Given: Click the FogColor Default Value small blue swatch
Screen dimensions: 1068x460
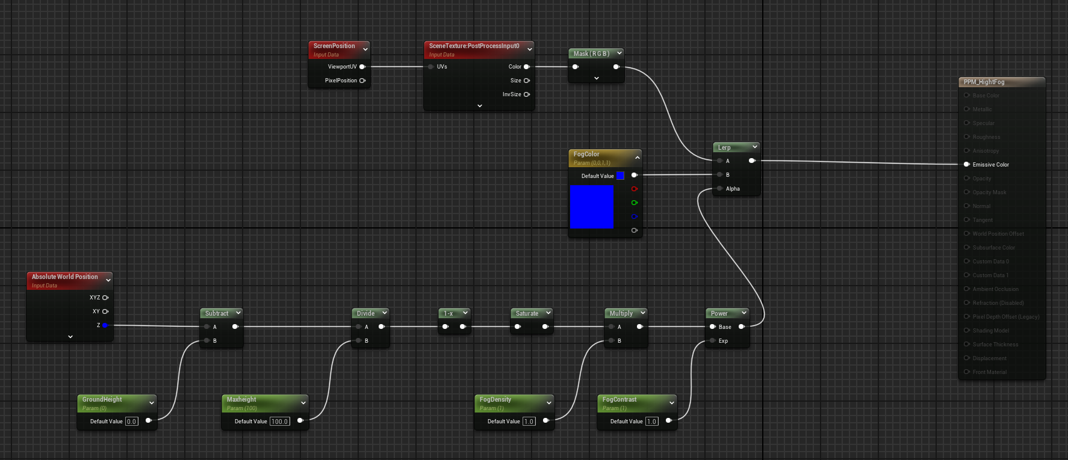Looking at the screenshot, I should pyautogui.click(x=620, y=176).
